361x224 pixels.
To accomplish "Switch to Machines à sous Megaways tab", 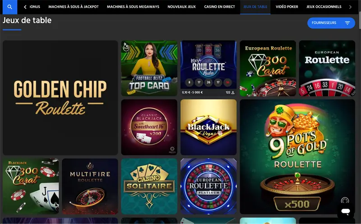I will tap(133, 7).
